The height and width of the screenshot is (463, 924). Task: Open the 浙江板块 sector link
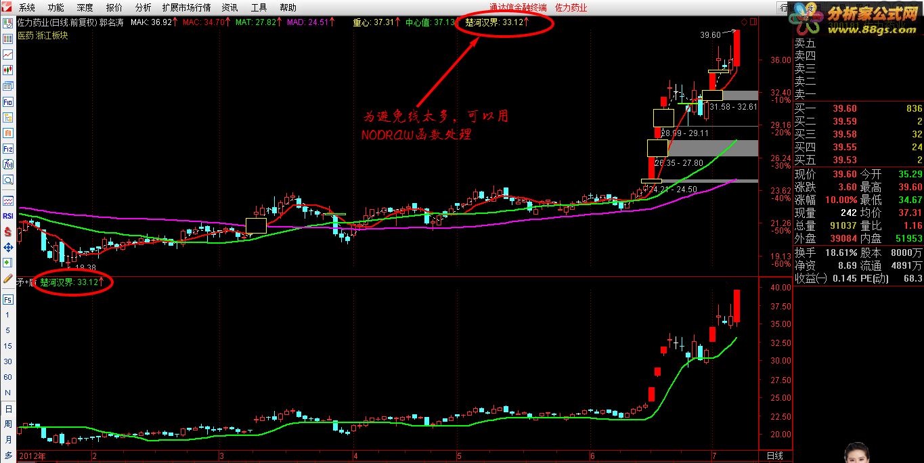[x=52, y=35]
